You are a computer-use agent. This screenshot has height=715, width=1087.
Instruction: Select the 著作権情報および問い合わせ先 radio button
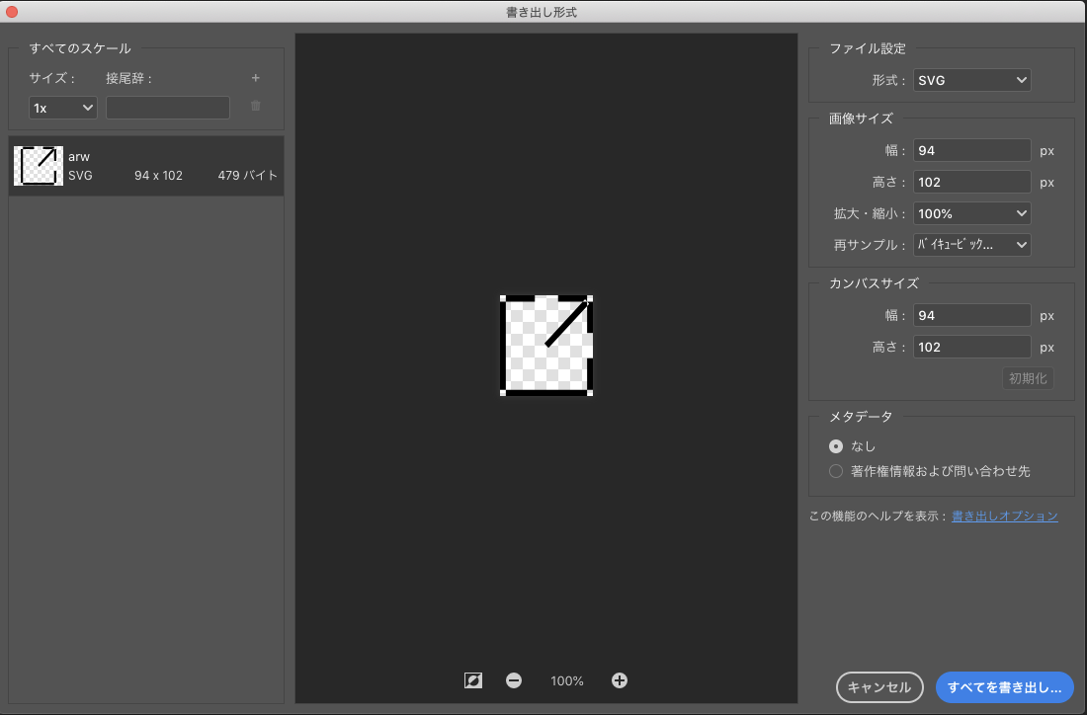(835, 471)
